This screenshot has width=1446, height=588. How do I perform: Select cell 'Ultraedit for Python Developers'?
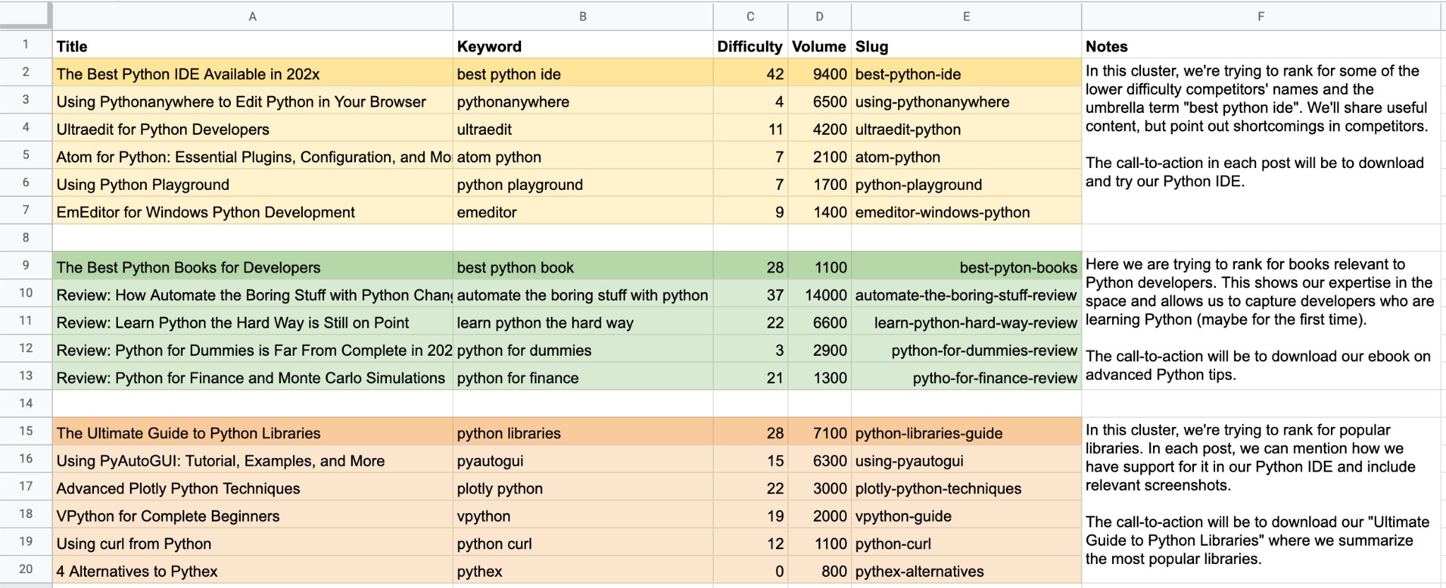pos(253,128)
